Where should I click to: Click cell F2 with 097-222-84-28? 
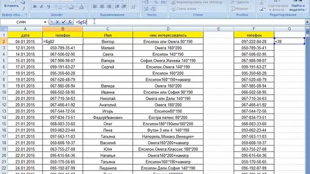point(254,42)
